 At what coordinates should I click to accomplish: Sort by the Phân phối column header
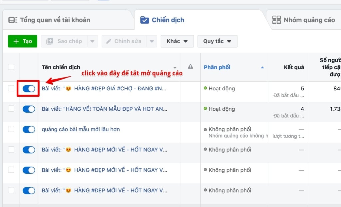click(217, 67)
